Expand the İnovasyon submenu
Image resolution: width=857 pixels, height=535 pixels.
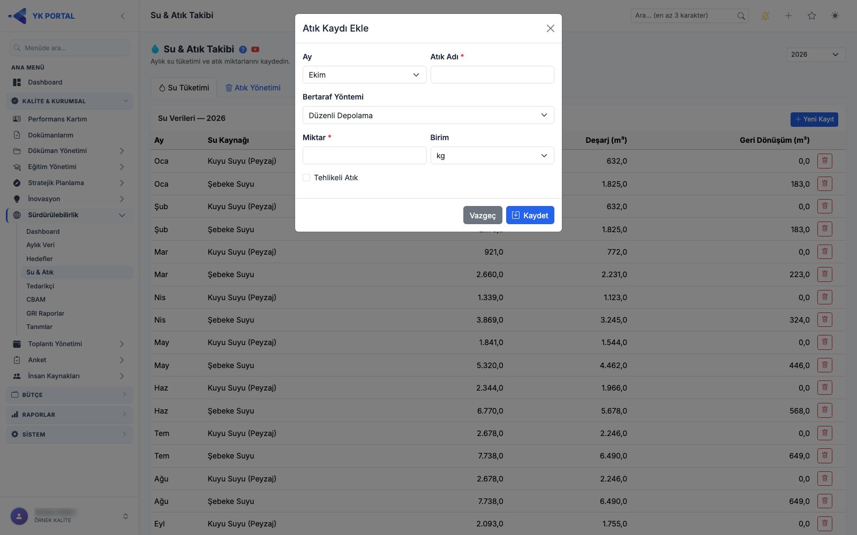coord(70,199)
